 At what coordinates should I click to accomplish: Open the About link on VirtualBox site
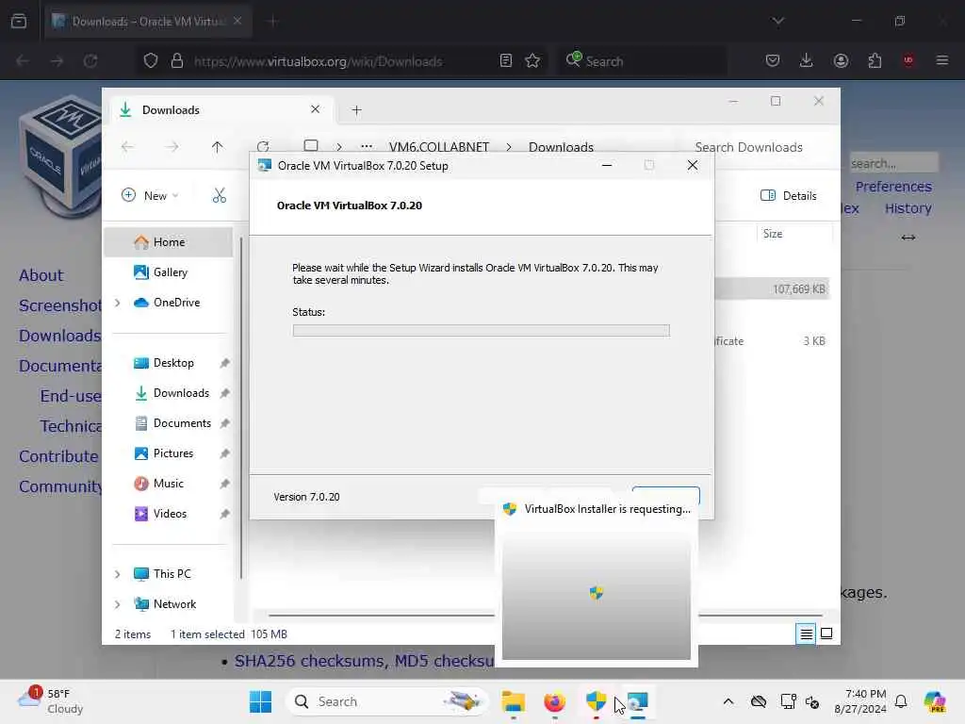(41, 275)
